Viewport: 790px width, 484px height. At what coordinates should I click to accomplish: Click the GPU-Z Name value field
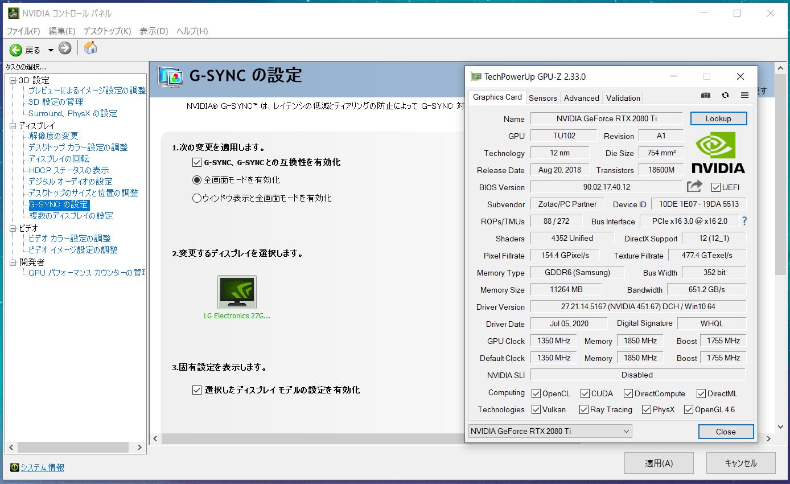[x=606, y=118]
